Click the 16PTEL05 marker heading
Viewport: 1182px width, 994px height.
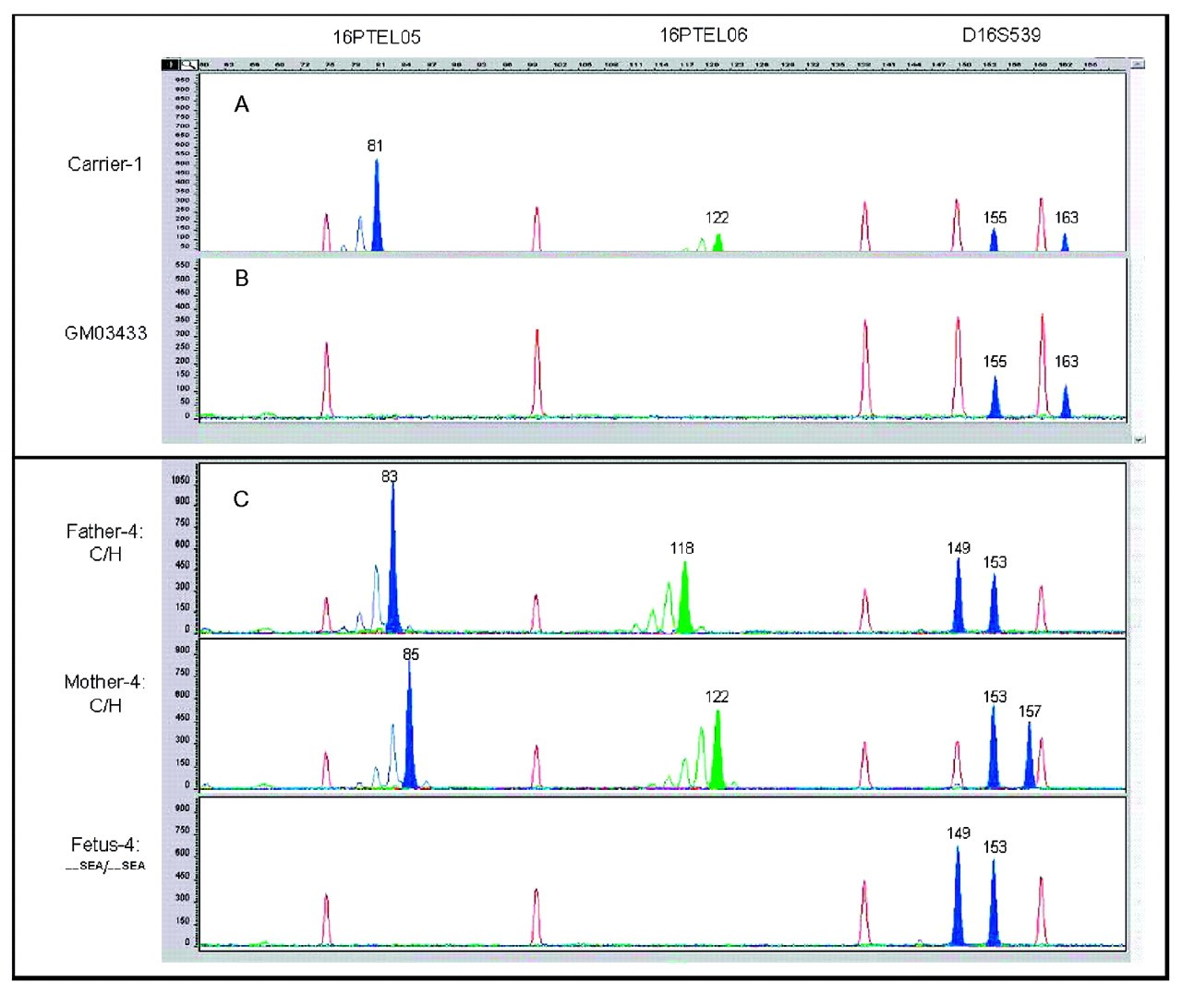[377, 37]
